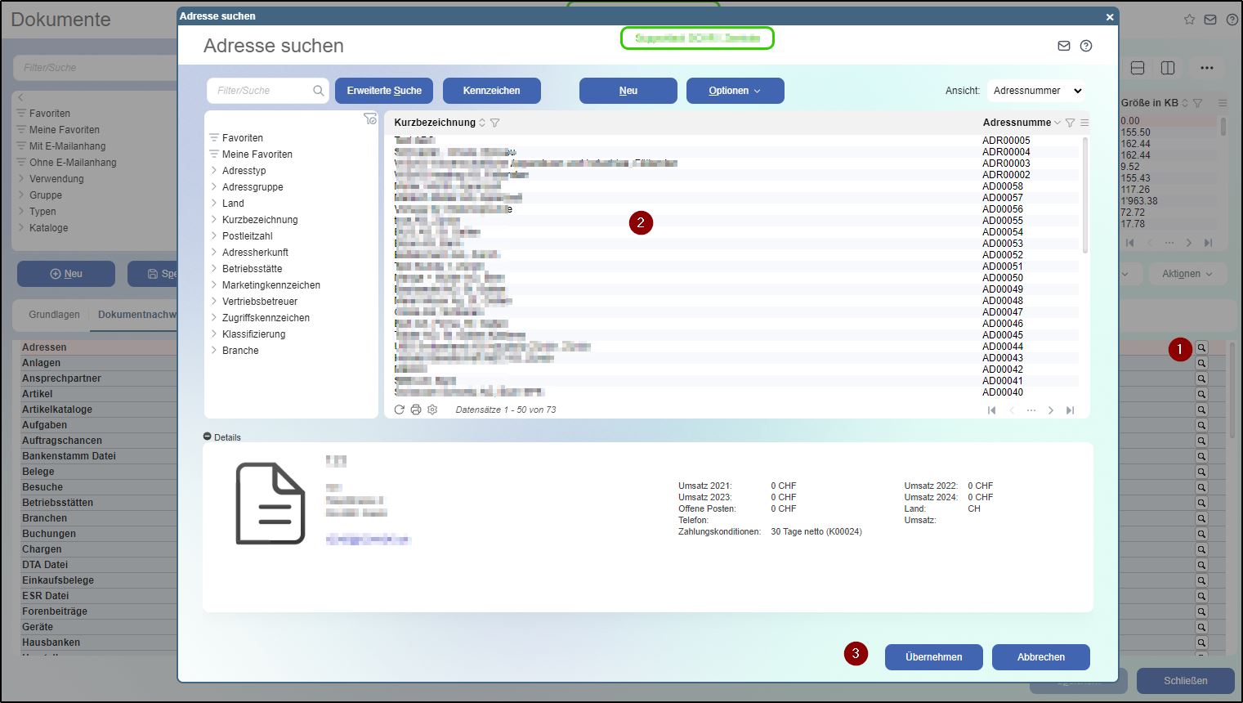Click the filter icon next to Kurzbezeichnung
Screen dimensions: 1243x703
pyautogui.click(x=494, y=123)
